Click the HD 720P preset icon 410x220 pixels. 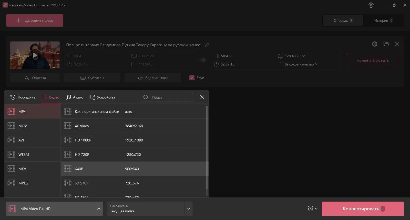[68, 154]
